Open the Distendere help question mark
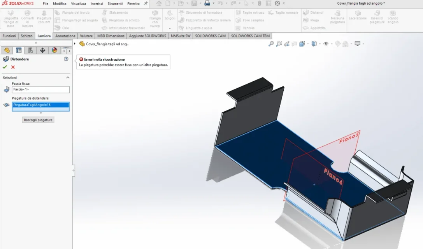 point(66,59)
